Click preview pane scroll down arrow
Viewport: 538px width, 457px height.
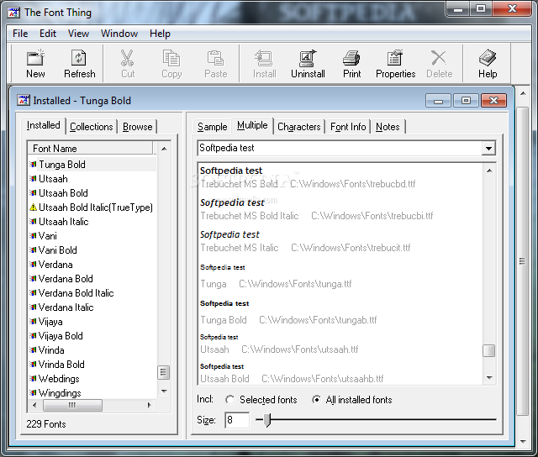tap(489, 378)
